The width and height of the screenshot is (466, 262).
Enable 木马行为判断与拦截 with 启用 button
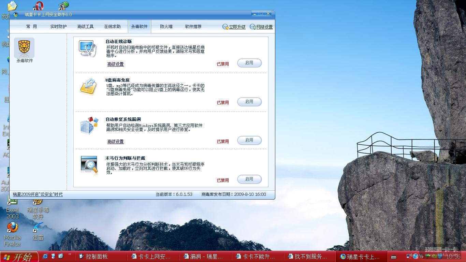249,179
